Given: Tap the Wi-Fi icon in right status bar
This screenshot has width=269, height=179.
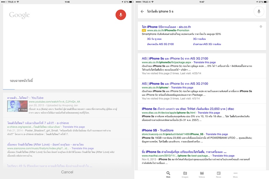Looking at the screenshot, I should click(152, 2).
